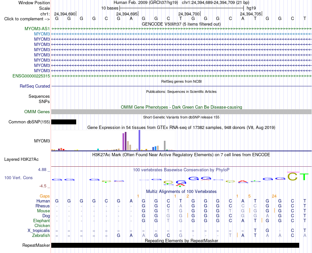Image resolution: width=312 pixels, height=253 pixels.
Task: Click the large C letter in PhyloP conservation logo
Action: (x=292, y=176)
